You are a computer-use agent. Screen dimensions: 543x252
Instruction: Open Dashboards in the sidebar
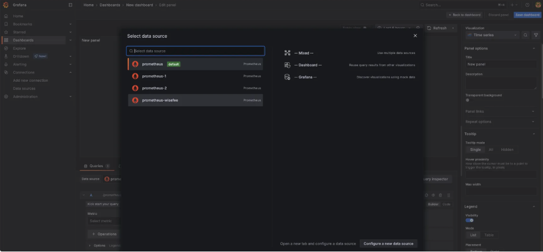23,40
